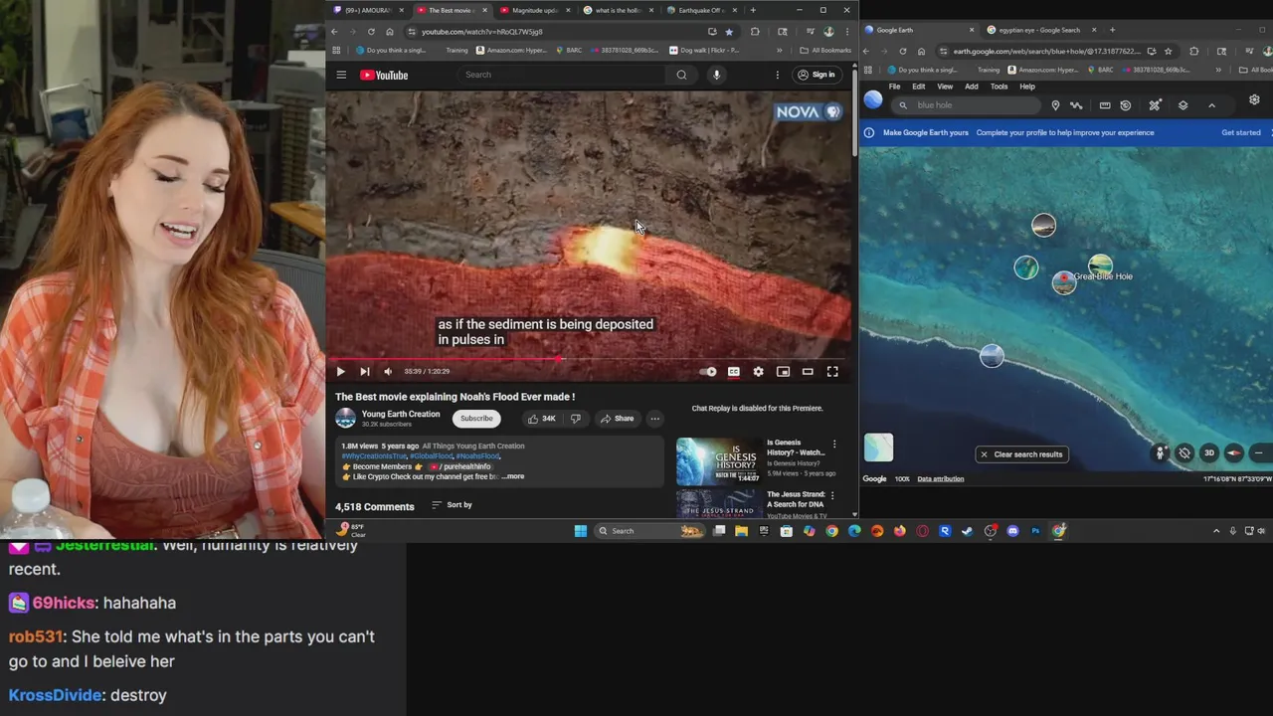This screenshot has height=716, width=1273.
Task: Bookmark the YouTube page with the star
Action: tap(729, 32)
